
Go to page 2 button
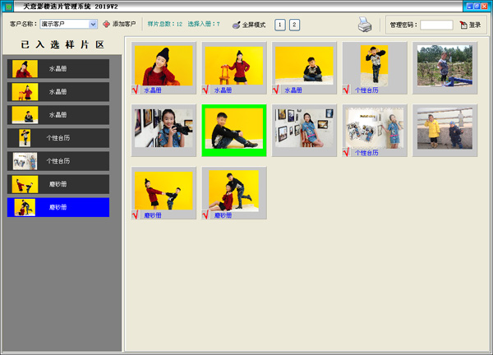(295, 25)
